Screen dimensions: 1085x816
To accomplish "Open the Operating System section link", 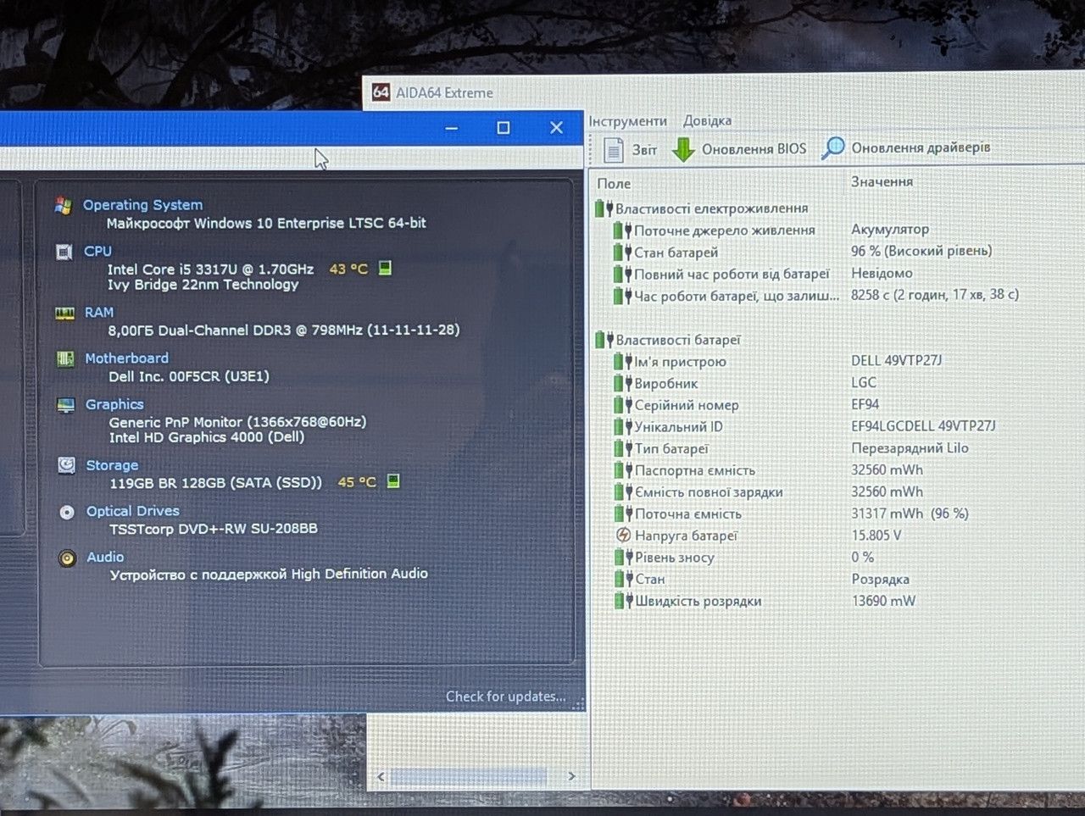I will 142,205.
